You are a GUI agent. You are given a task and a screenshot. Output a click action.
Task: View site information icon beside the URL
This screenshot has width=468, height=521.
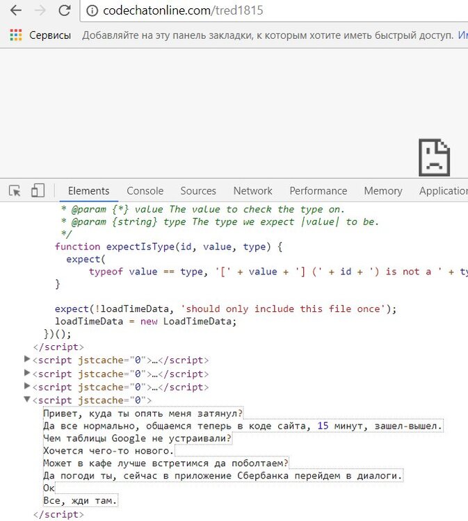pyautogui.click(x=90, y=11)
